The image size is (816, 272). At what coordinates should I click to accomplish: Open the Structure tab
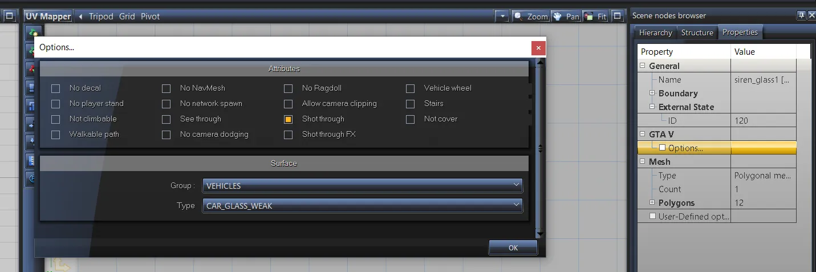[697, 33]
